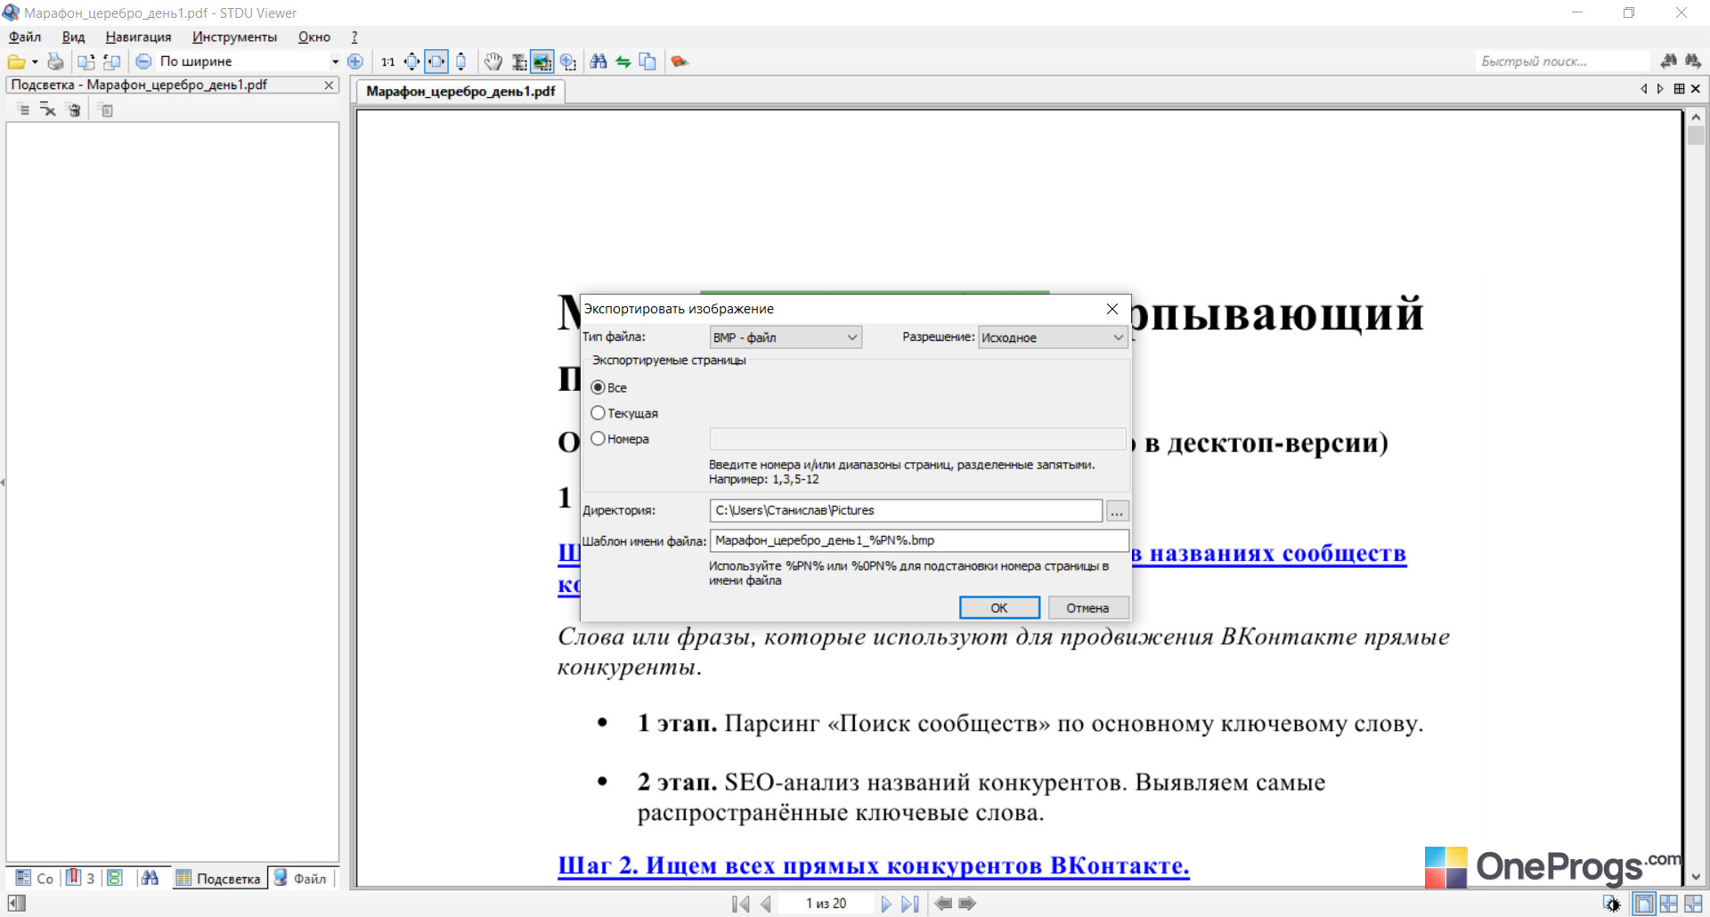Click Отмена in export dialog

pyautogui.click(x=1087, y=608)
